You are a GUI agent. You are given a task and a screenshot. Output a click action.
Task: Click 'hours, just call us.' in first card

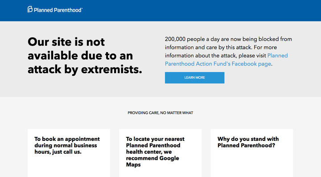point(58,152)
